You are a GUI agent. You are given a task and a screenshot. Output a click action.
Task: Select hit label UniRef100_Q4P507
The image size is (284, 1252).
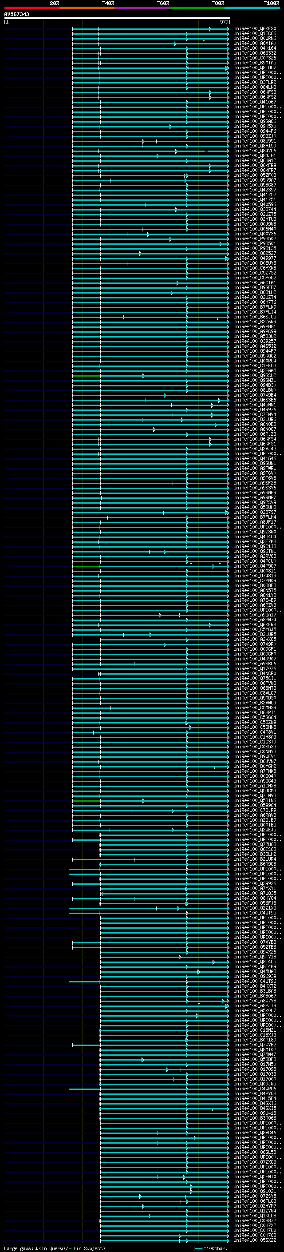pos(255,566)
